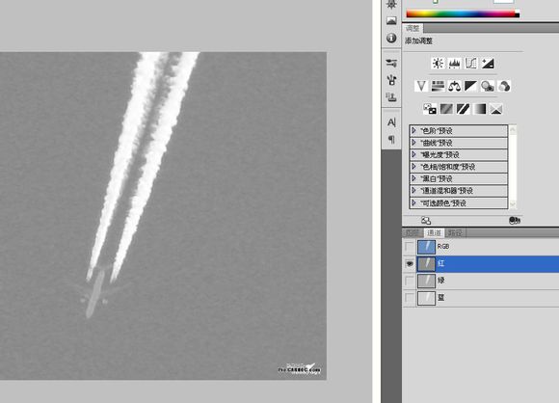Click the 蓝 channel thumbnail
This screenshot has height=403, width=559.
tap(426, 298)
